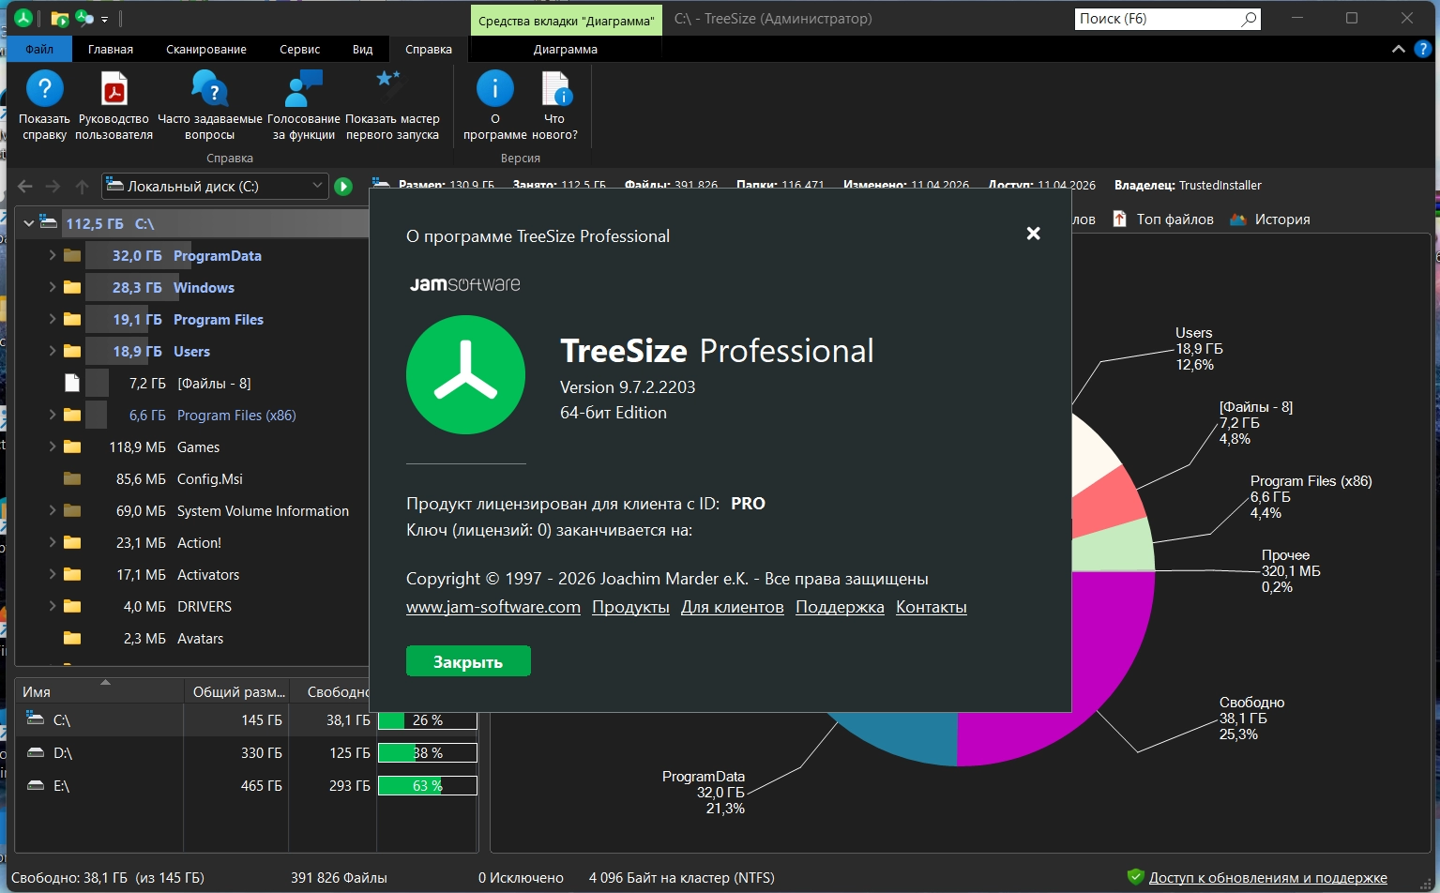Image resolution: width=1440 pixels, height=893 pixels.
Task: Click the C:\ drive icon in the drive list
Action: tap(36, 719)
